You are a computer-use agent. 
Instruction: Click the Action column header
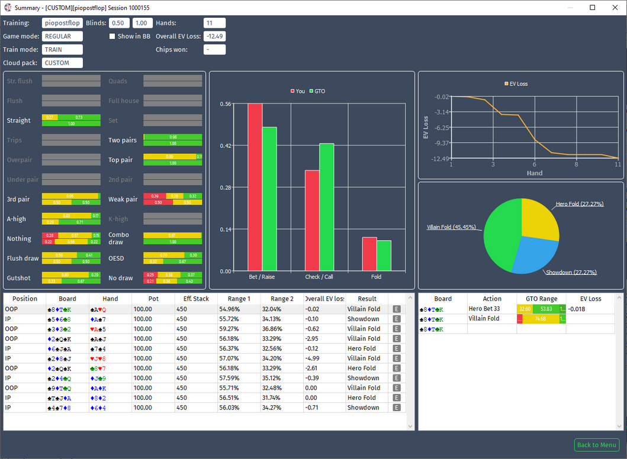tap(492, 299)
